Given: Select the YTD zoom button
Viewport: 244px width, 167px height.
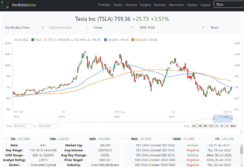Looking at the screenshot, I should point(211,126).
